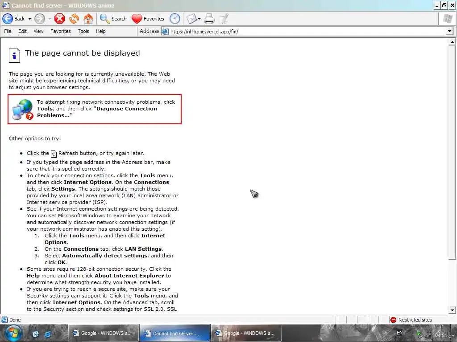
Task: Open the Edit menu
Action: click(x=22, y=31)
